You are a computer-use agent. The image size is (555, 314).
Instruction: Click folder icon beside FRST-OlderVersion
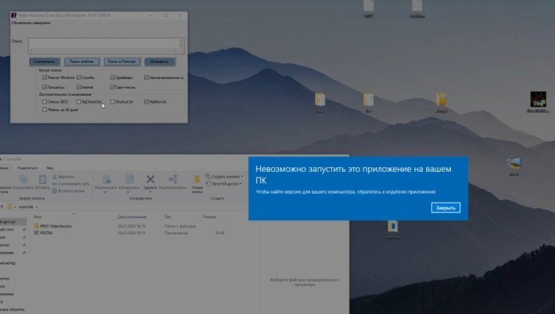click(x=37, y=226)
